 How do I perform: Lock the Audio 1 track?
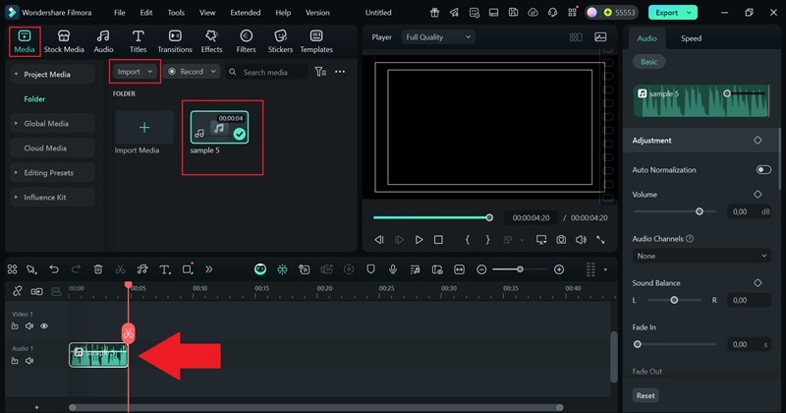coord(15,360)
